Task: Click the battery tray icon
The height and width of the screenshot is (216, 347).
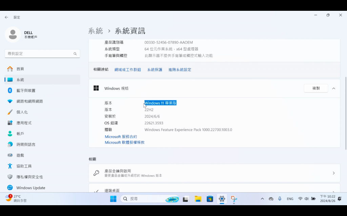Action: coord(313,198)
